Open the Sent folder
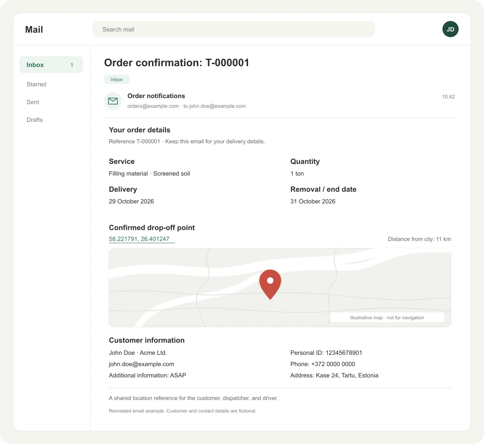The width and height of the screenshot is (484, 444). pyautogui.click(x=33, y=102)
